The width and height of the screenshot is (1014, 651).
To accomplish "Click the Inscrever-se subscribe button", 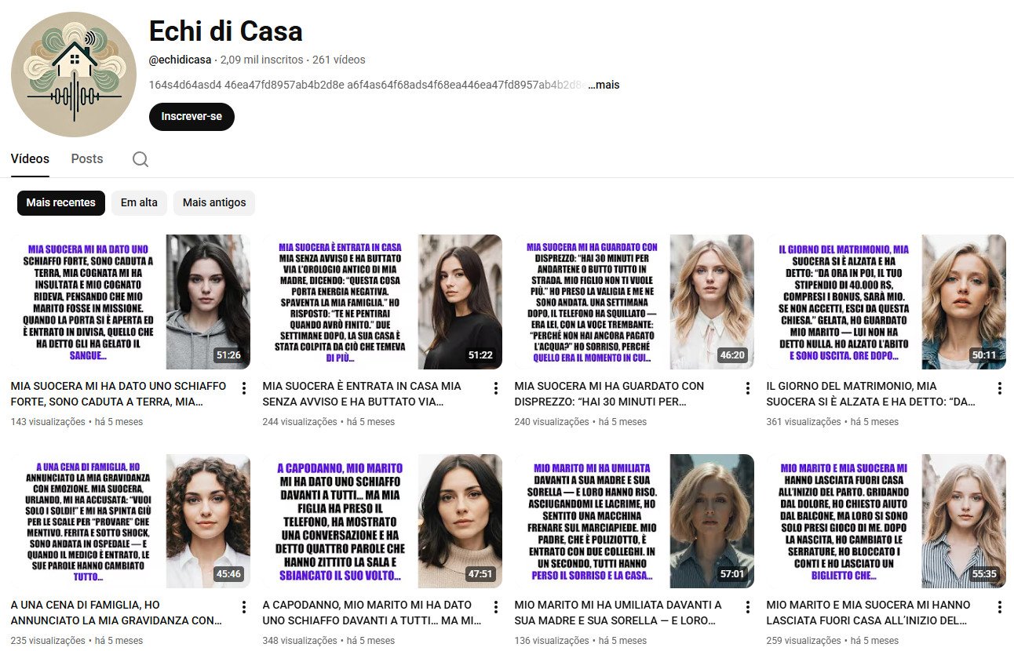I will click(x=191, y=116).
